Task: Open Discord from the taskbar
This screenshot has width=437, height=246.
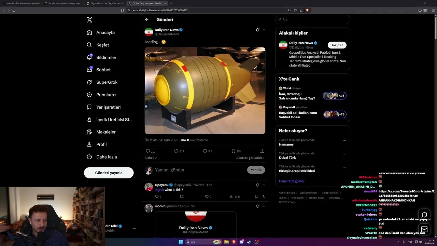Action: (242, 242)
